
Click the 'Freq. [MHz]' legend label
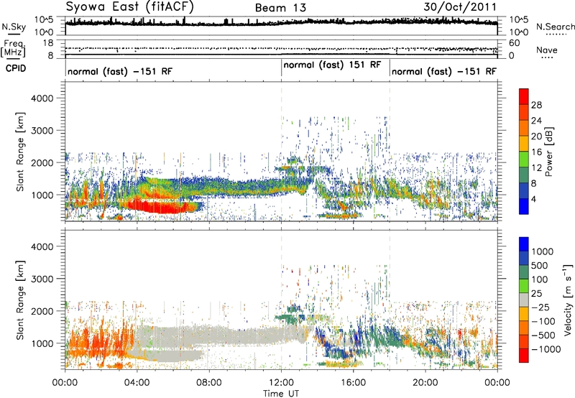click(13, 49)
